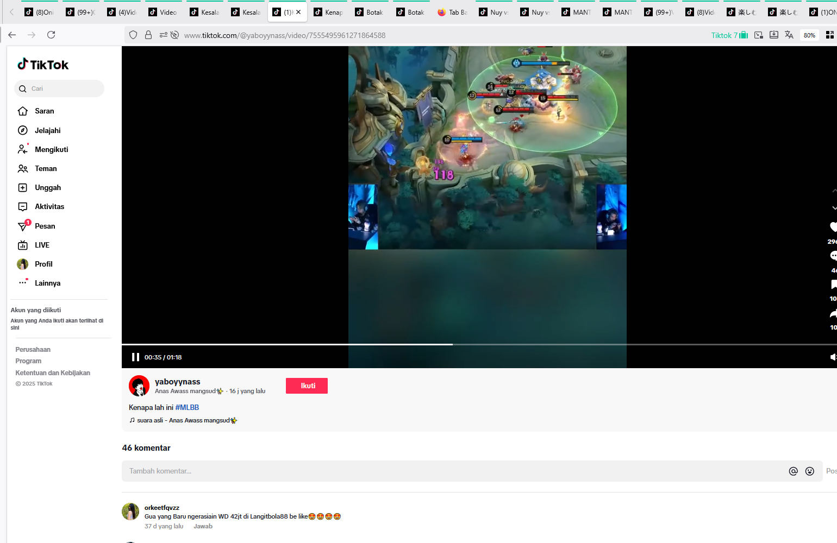The width and height of the screenshot is (837, 543).
Task: Click the picture-in-picture toolbar icon
Action: [x=759, y=35]
